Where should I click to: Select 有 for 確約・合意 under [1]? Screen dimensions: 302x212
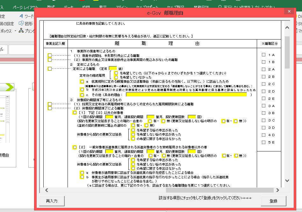point(150,121)
